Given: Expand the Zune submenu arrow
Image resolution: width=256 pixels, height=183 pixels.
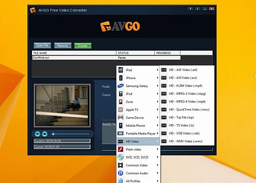Looking at the screenshot, I should coord(157,102).
